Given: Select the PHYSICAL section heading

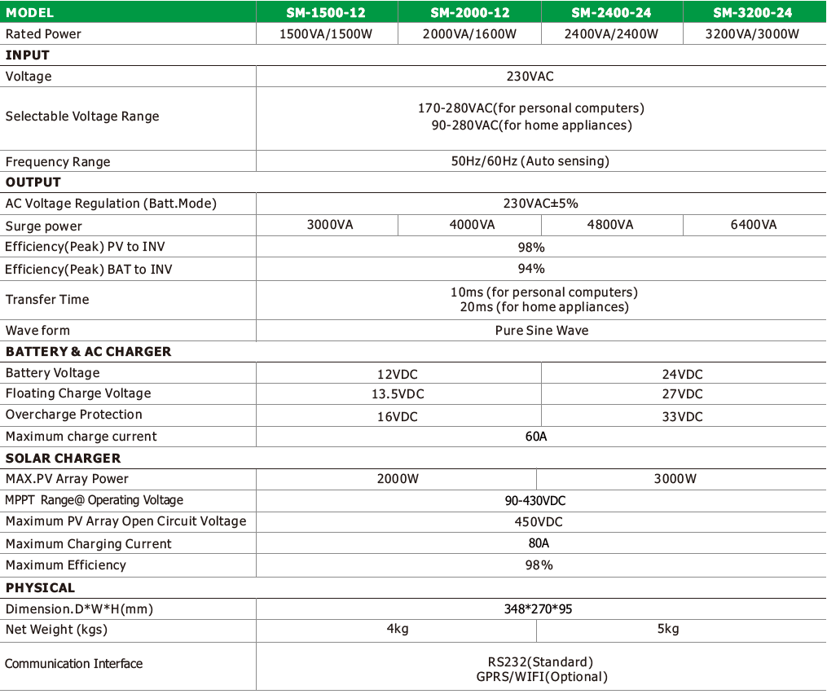Looking at the screenshot, I should coord(41,588).
